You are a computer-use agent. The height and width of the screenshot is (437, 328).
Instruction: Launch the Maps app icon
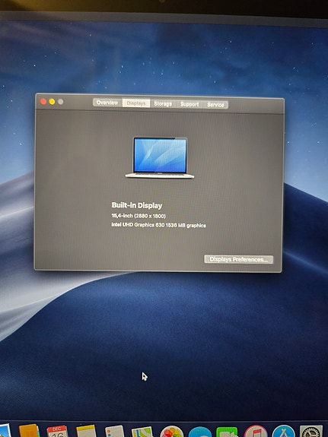tap(142, 432)
